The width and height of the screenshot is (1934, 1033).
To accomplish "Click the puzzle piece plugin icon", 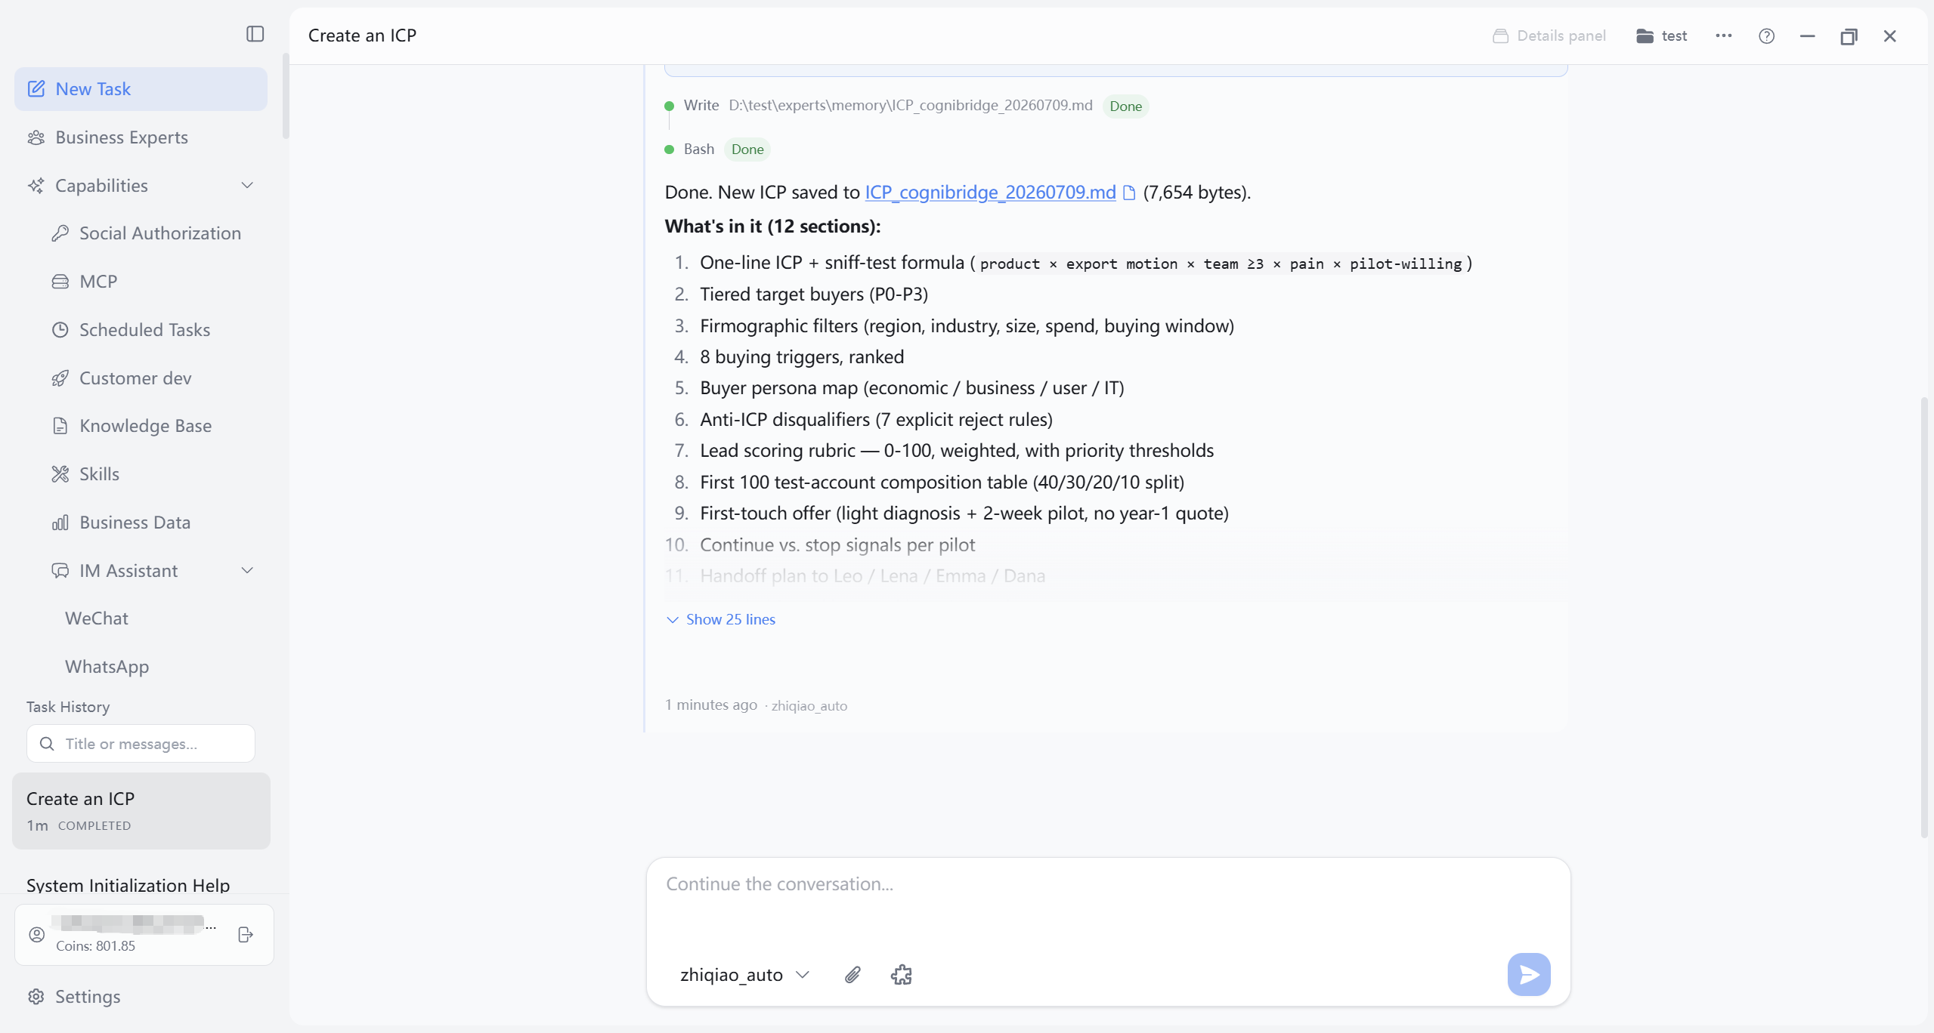I will (901, 975).
